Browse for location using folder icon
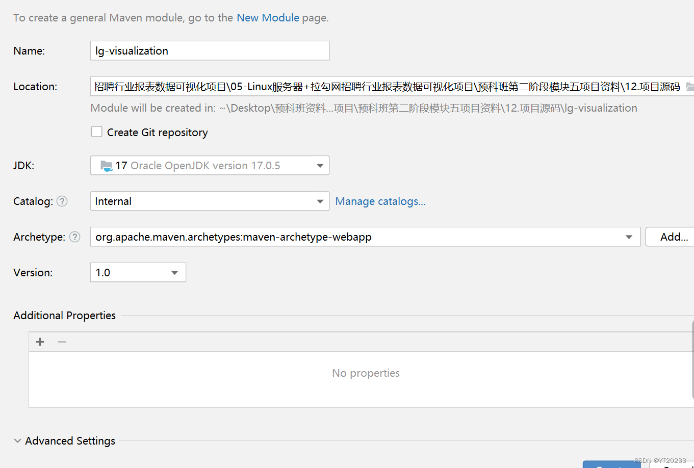 tap(689, 87)
